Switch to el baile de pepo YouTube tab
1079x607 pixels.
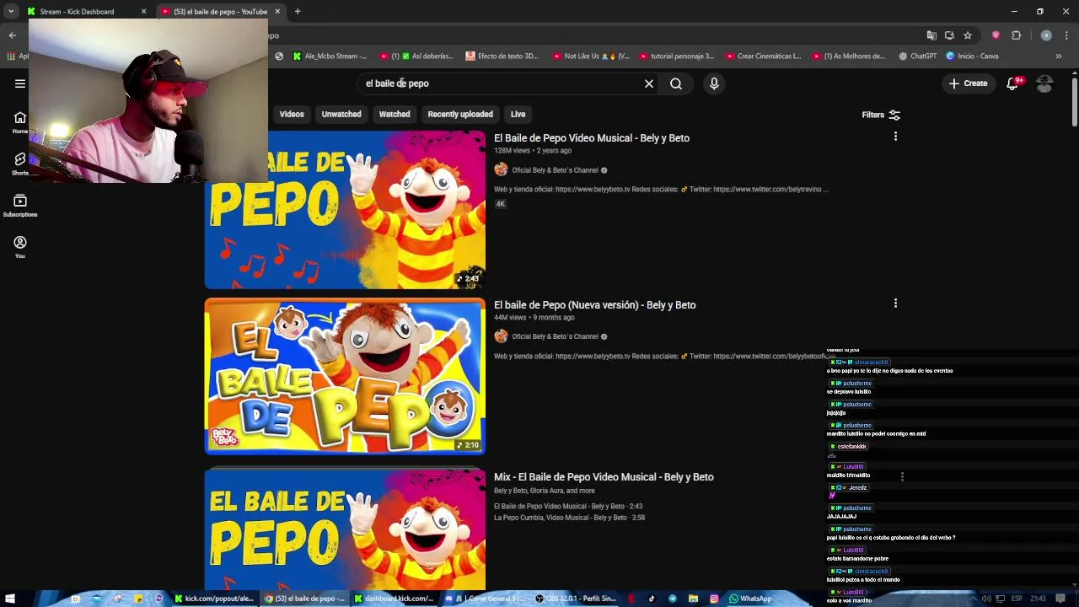tap(220, 12)
